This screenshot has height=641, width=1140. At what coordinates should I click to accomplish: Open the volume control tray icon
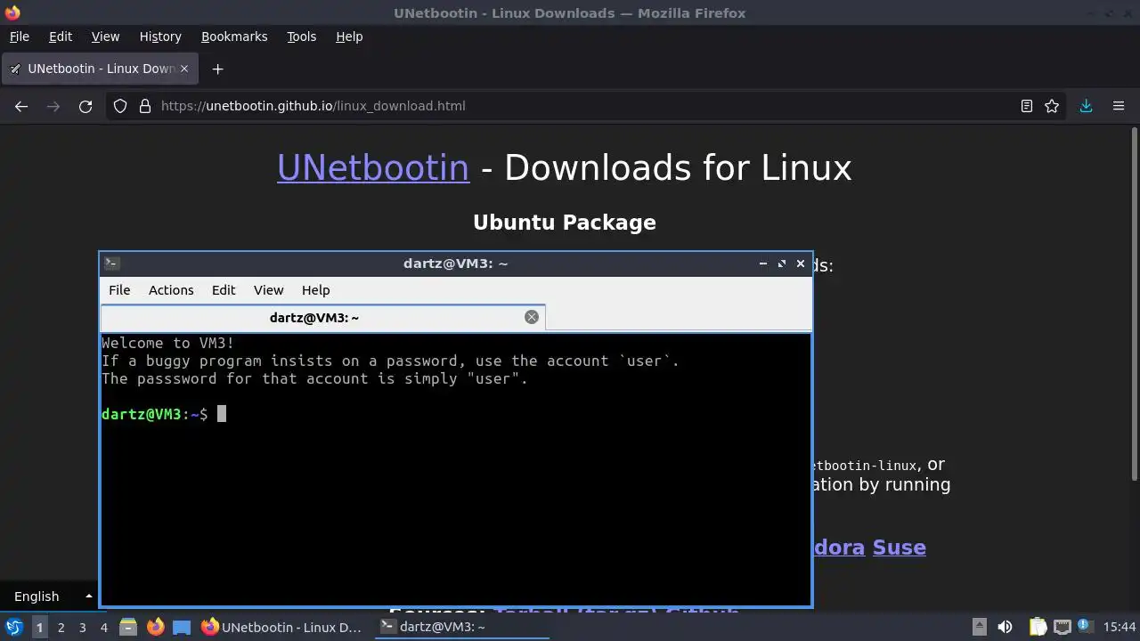tap(1005, 627)
